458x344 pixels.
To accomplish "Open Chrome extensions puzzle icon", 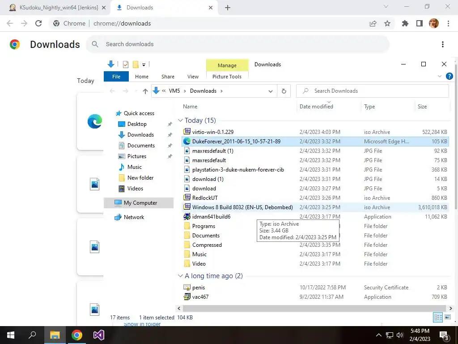I will (x=405, y=23).
